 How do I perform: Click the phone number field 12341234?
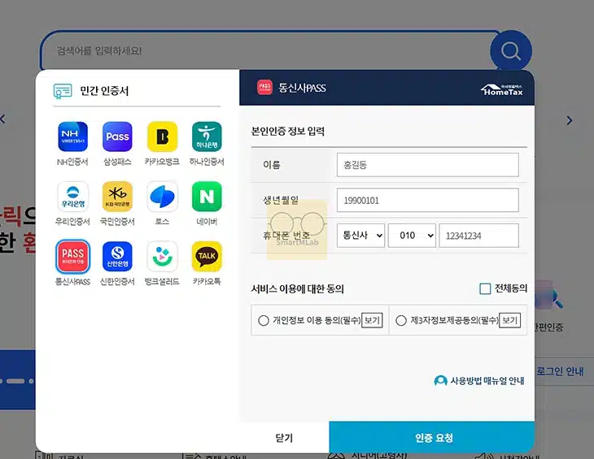click(478, 236)
